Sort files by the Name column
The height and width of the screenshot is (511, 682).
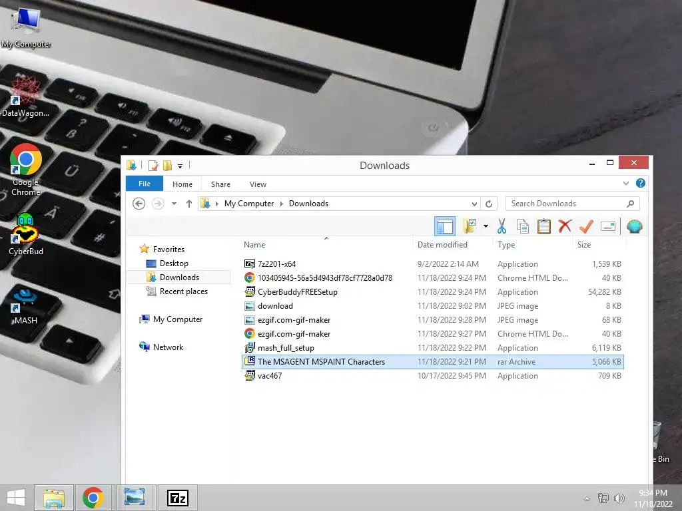click(x=254, y=245)
